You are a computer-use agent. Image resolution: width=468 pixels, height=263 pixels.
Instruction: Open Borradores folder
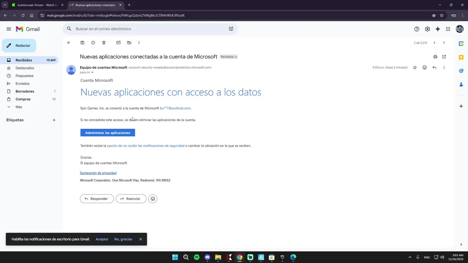[29, 91]
